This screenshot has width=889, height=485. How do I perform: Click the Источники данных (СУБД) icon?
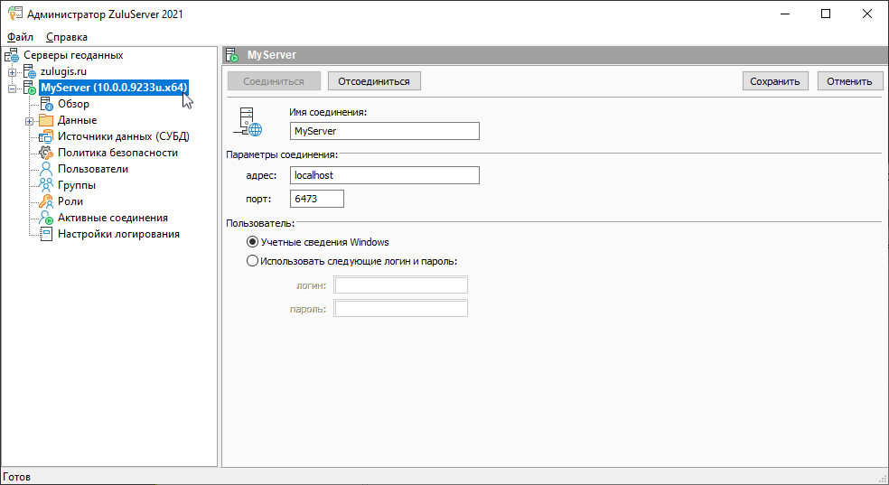tap(47, 136)
